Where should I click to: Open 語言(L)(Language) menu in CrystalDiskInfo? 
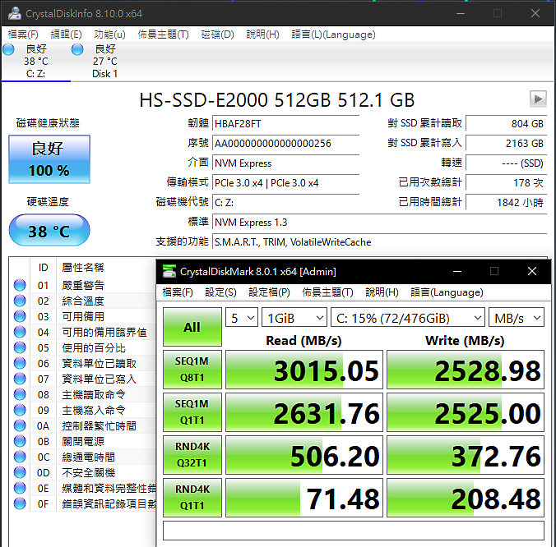(x=333, y=34)
